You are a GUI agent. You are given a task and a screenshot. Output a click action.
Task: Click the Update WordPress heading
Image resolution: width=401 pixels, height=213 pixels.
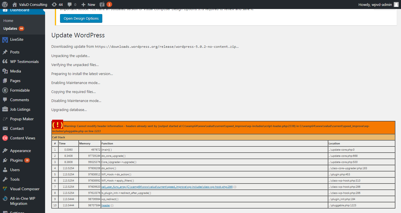78,35
